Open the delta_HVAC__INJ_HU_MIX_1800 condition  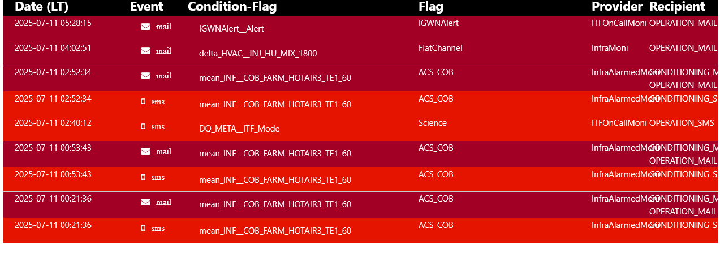(x=258, y=54)
